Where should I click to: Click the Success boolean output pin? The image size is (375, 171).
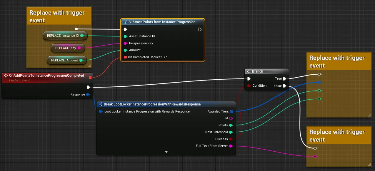pos(231,139)
